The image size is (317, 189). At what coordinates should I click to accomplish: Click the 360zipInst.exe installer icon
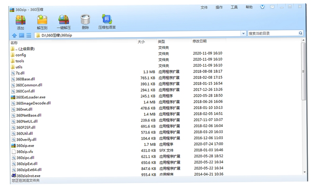tap(14, 176)
